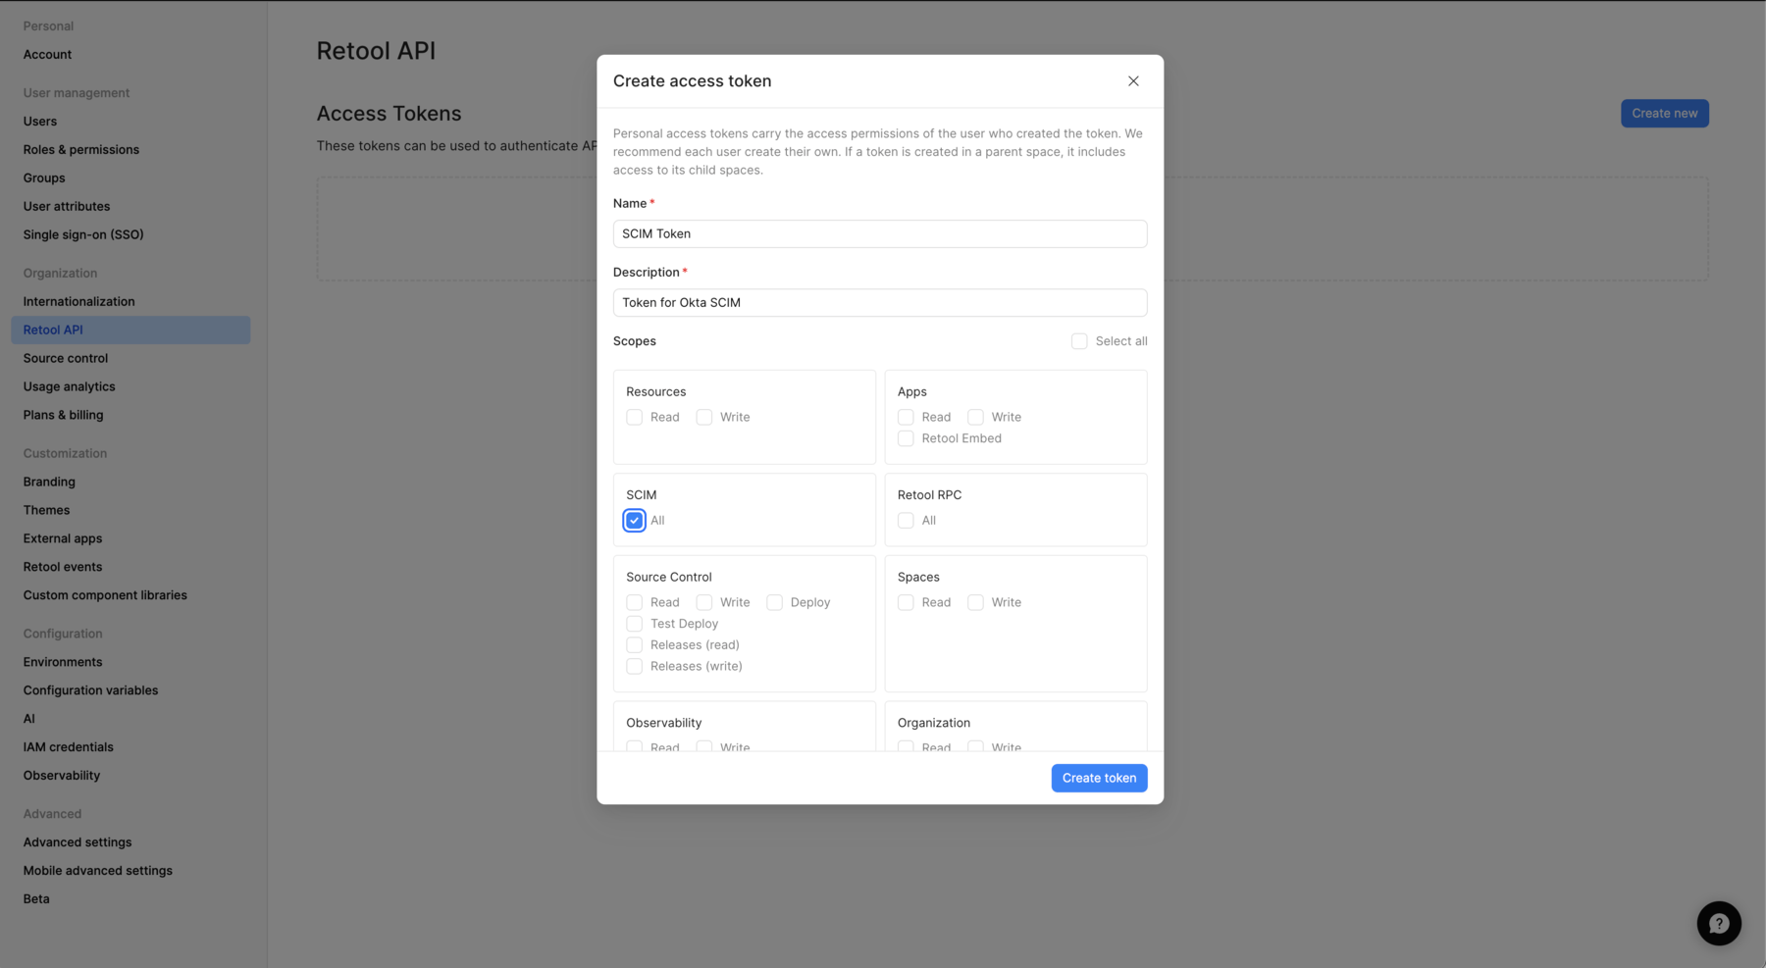The image size is (1766, 968).
Task: Click the Create token button
Action: click(1098, 777)
